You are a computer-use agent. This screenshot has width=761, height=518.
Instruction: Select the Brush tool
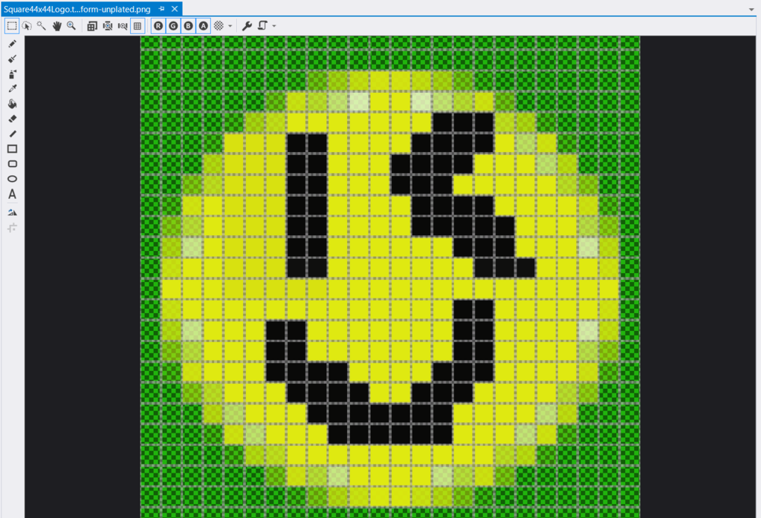click(x=12, y=59)
